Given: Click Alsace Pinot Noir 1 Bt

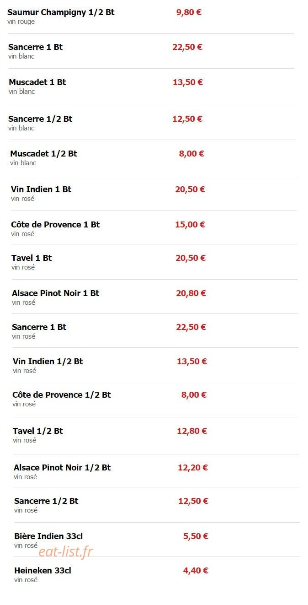Looking at the screenshot, I should [55, 293].
